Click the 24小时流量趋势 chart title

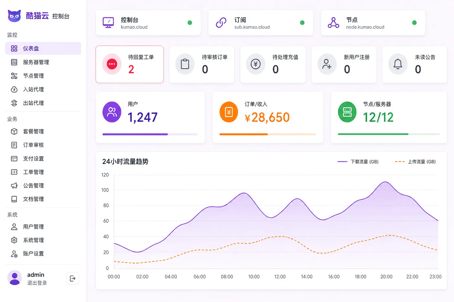[x=125, y=162]
